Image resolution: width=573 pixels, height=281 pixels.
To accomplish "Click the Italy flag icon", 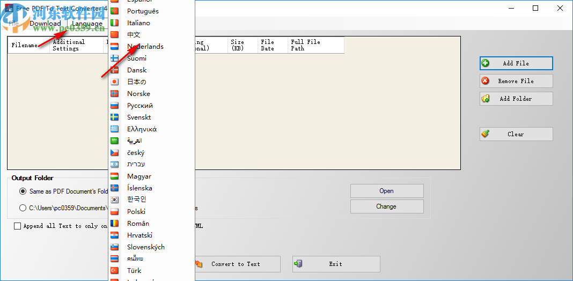I will point(114,23).
